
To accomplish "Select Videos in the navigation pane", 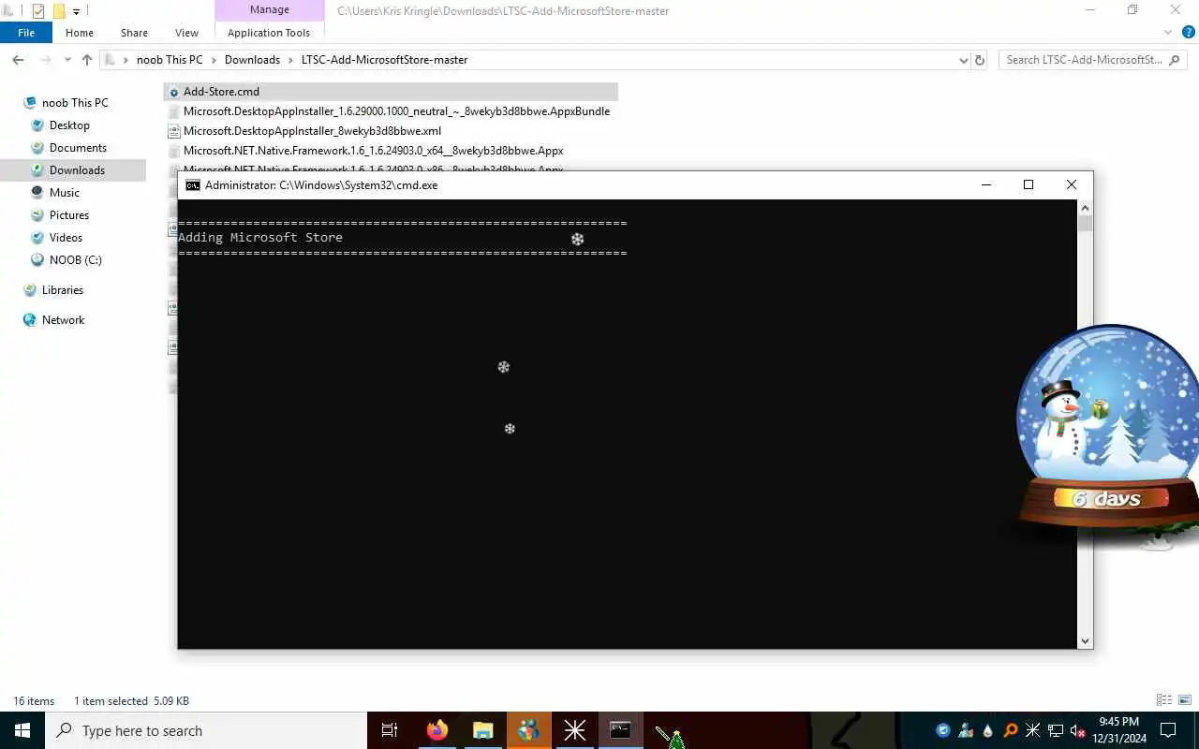I will pos(66,238).
